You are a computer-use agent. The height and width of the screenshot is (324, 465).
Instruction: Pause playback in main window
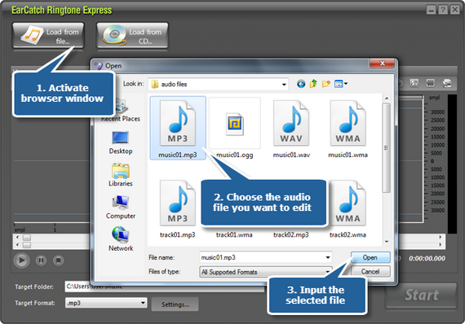click(42, 261)
